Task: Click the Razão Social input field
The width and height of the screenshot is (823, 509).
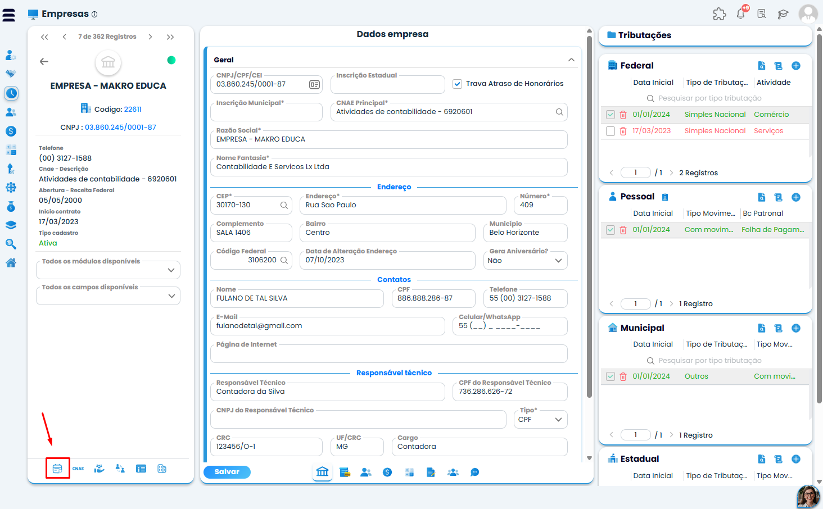Action: click(389, 139)
